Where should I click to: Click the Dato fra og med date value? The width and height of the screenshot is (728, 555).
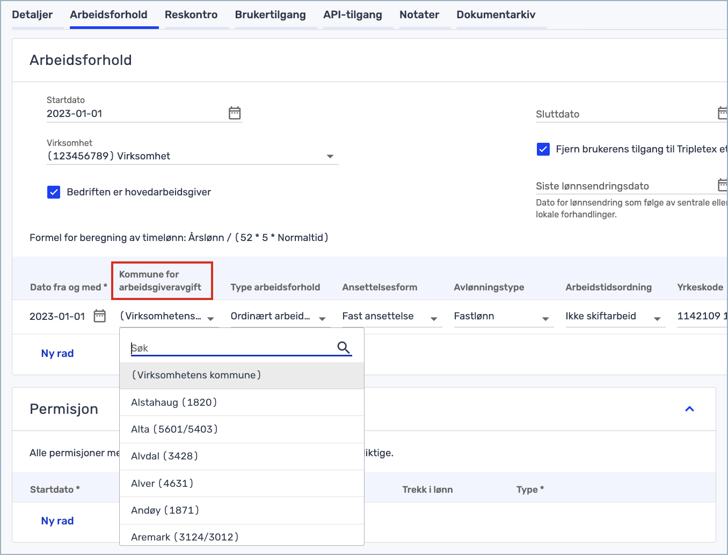tap(57, 316)
